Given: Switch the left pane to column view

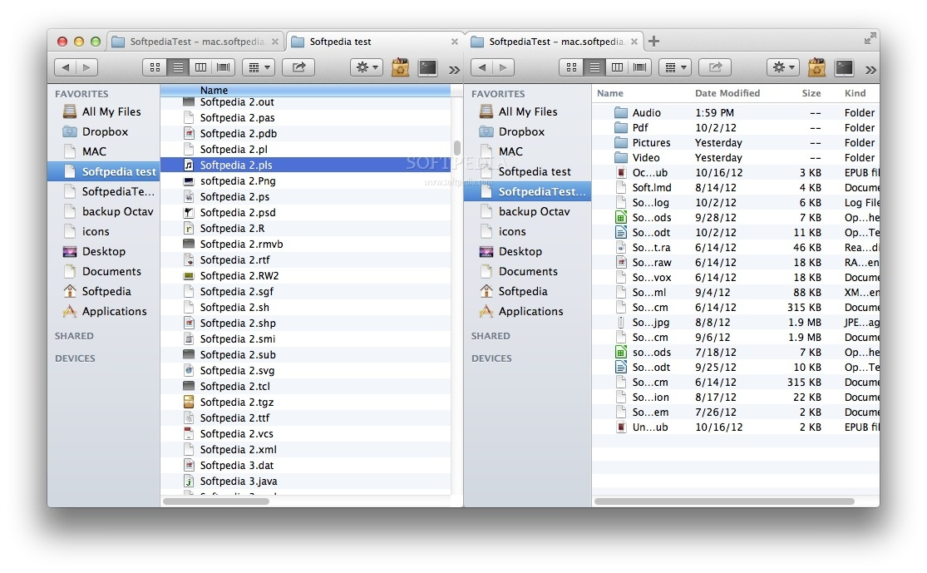Looking at the screenshot, I should [x=200, y=67].
